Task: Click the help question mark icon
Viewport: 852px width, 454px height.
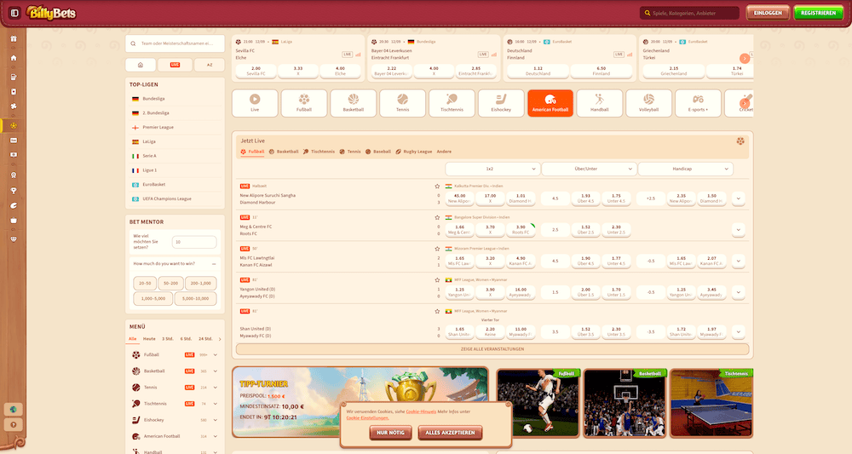Action: (x=14, y=423)
